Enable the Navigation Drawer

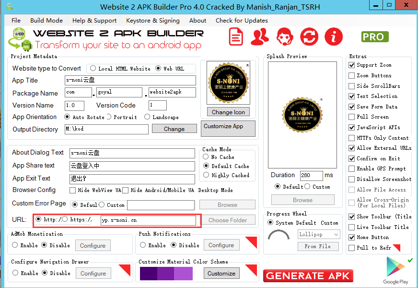(15, 273)
